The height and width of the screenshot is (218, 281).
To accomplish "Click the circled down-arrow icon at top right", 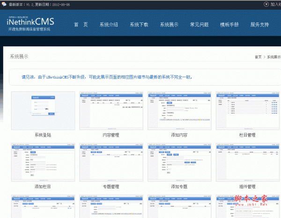I will pyautogui.click(x=266, y=4).
